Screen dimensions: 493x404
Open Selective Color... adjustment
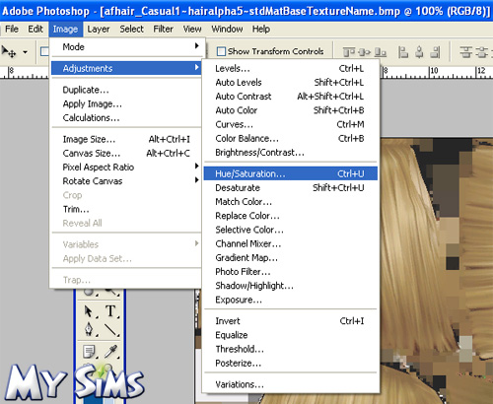[x=291, y=230]
